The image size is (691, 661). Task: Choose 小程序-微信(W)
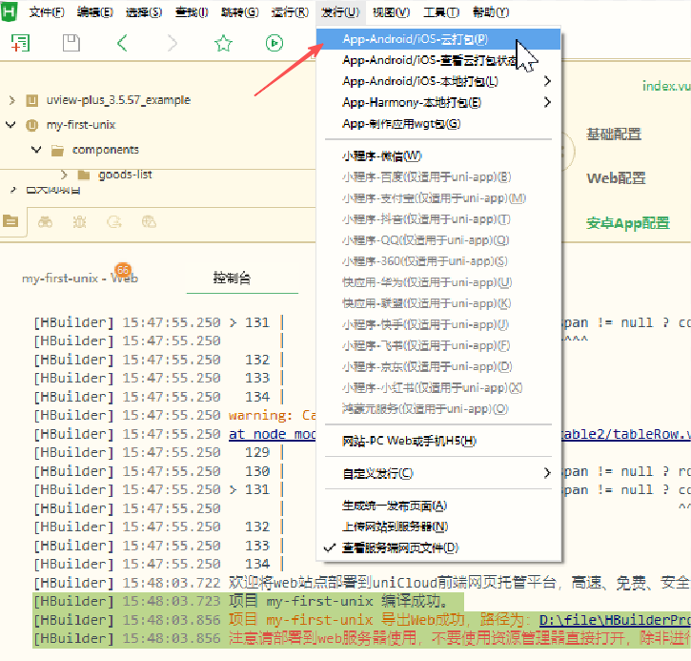tap(438, 155)
